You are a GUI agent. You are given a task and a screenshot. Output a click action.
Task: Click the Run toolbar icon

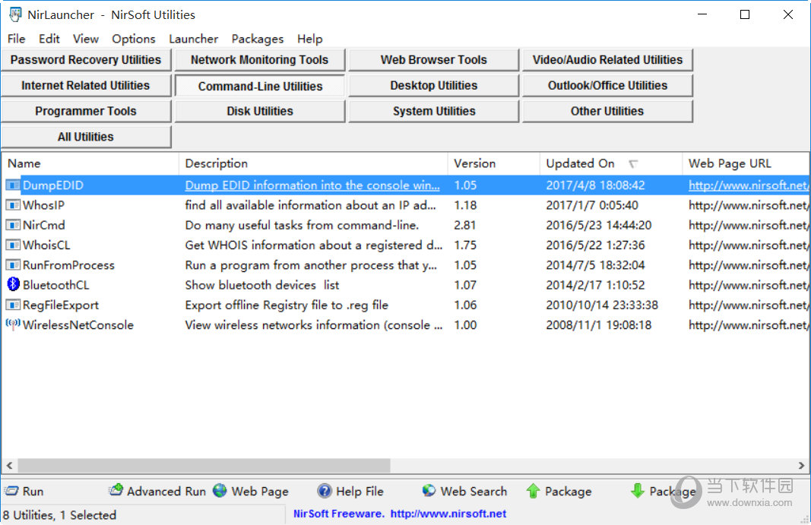tap(11, 491)
